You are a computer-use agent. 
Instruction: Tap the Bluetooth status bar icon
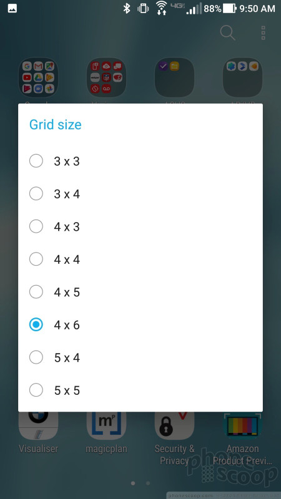[127, 9]
